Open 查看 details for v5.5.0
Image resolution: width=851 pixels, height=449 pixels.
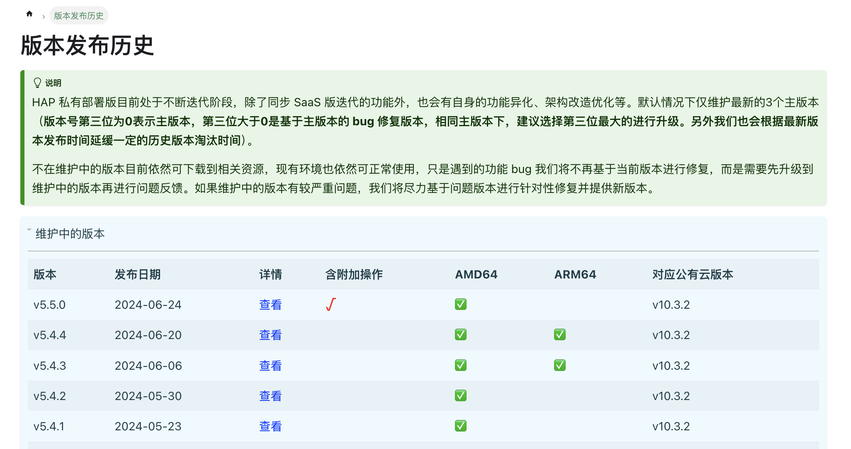[270, 305]
